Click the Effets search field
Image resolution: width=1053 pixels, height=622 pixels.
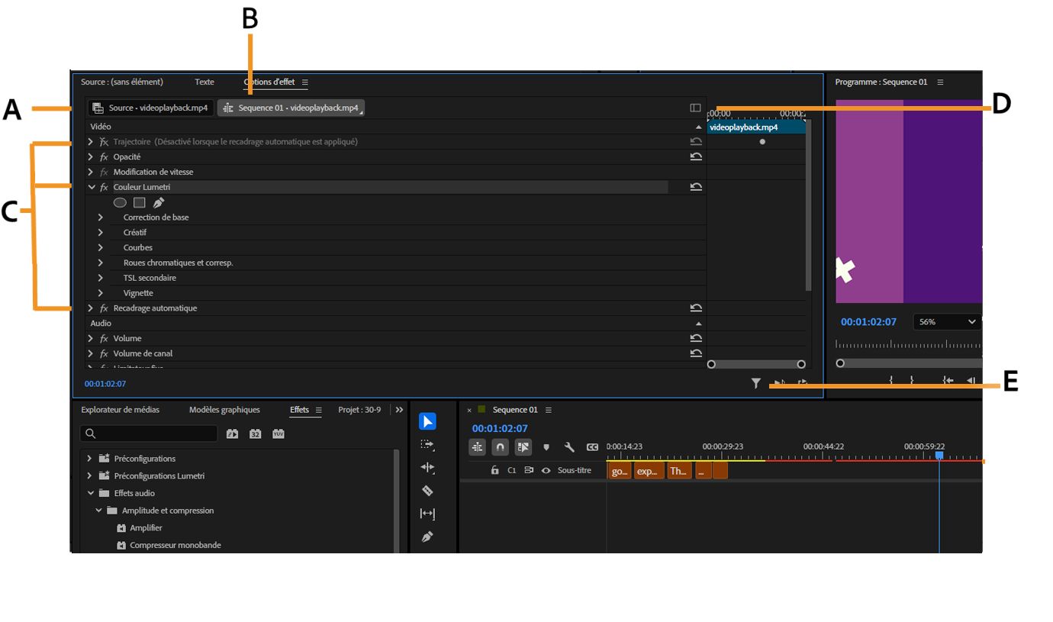pyautogui.click(x=149, y=433)
